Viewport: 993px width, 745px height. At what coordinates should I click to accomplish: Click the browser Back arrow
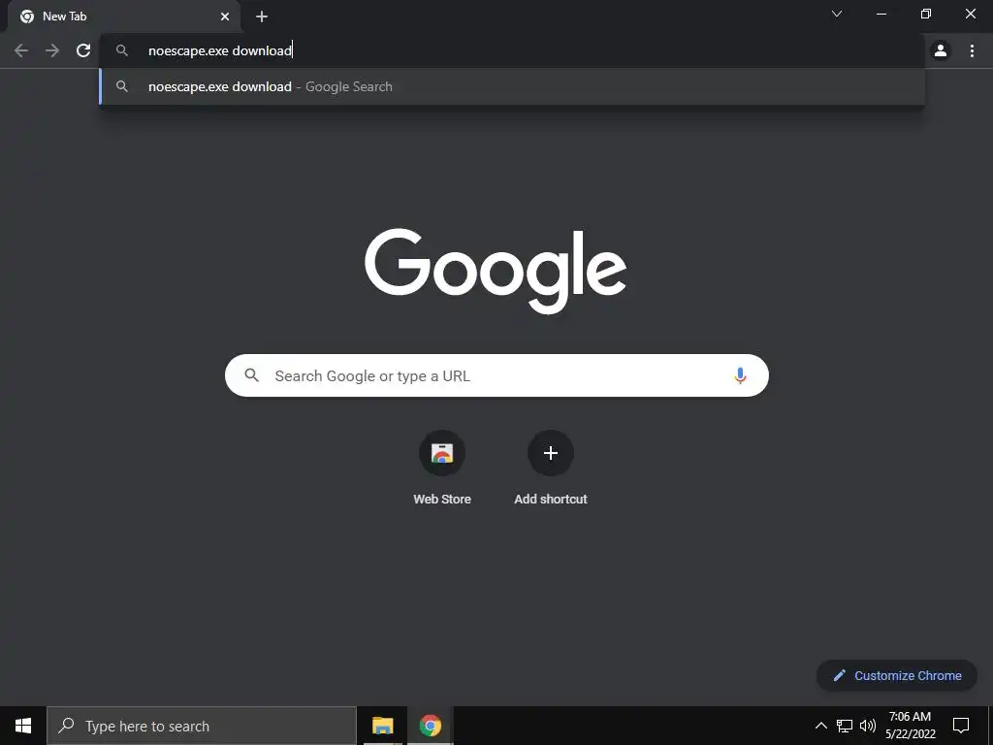point(21,50)
